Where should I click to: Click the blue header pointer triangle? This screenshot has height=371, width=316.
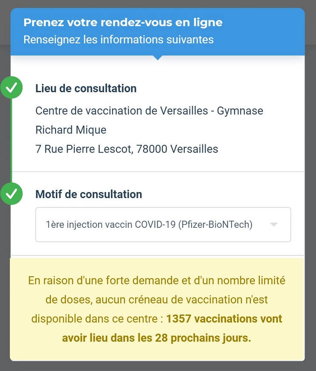(158, 57)
